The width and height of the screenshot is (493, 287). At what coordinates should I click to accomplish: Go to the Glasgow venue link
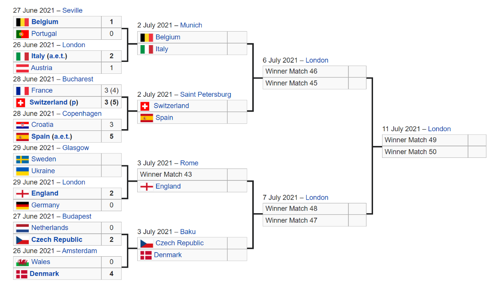76,148
